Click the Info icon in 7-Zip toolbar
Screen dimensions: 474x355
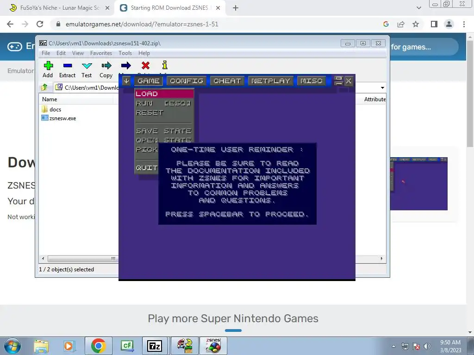pyautogui.click(x=164, y=65)
